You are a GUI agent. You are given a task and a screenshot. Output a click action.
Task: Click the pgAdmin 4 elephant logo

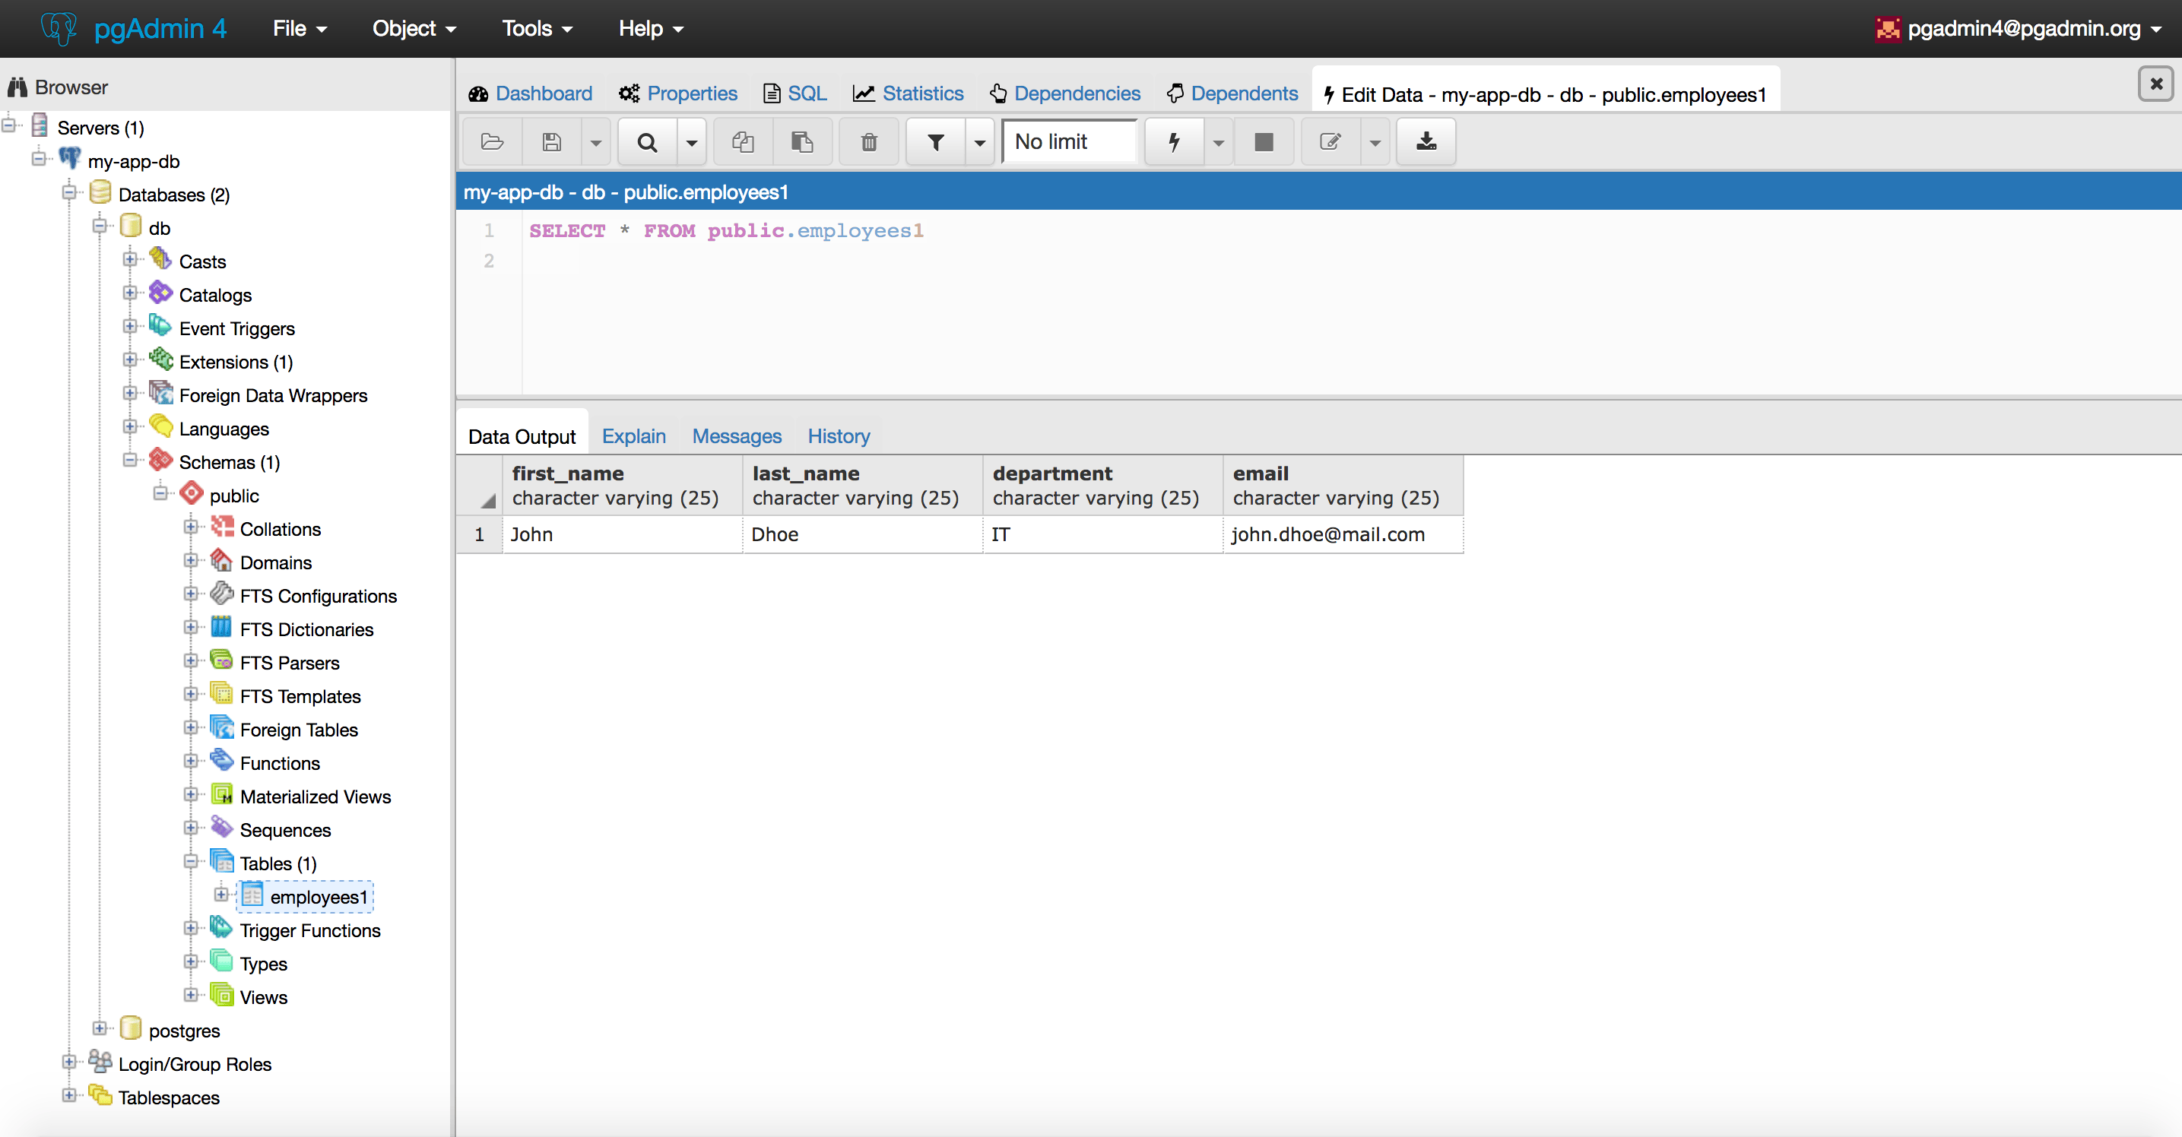pyautogui.click(x=58, y=28)
